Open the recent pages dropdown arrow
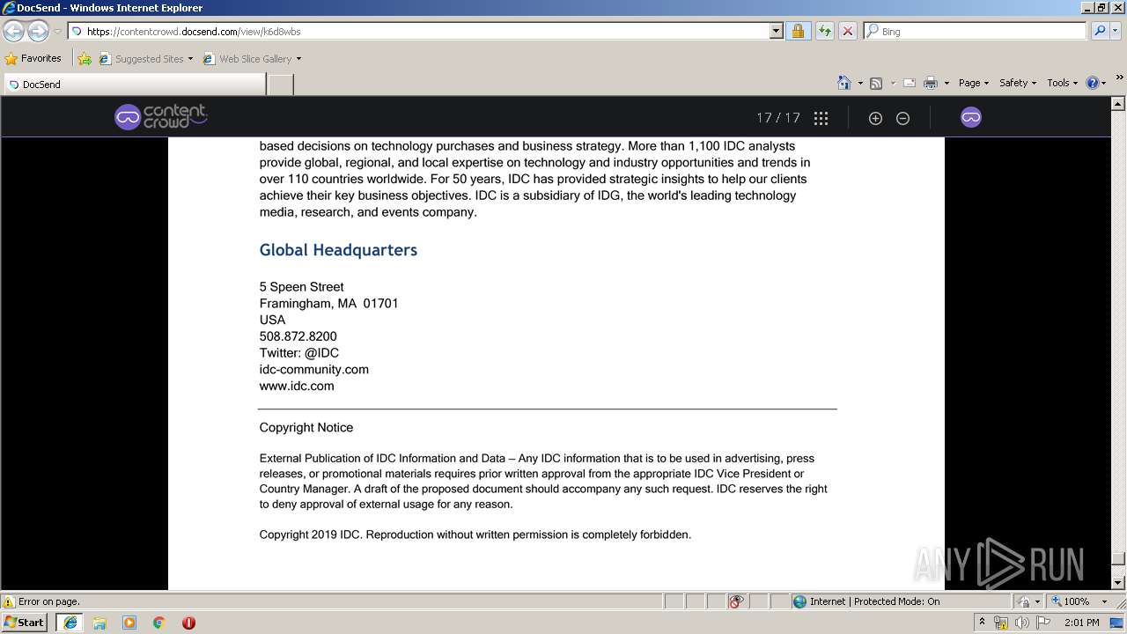Viewport: 1127px width, 634px height. tap(57, 32)
